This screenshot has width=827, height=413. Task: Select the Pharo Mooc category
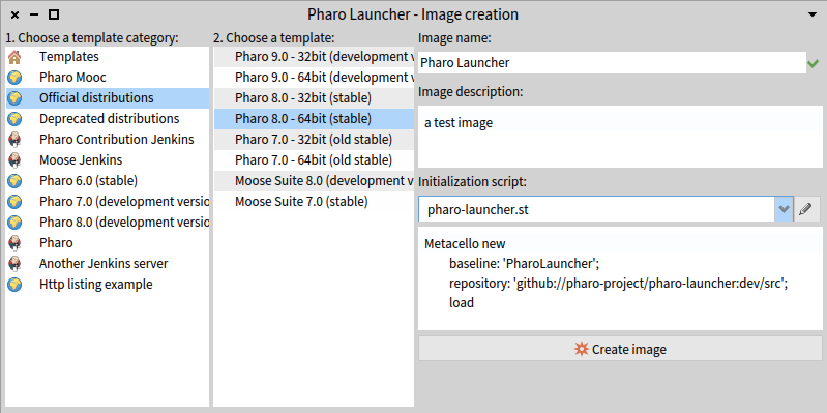[107, 78]
